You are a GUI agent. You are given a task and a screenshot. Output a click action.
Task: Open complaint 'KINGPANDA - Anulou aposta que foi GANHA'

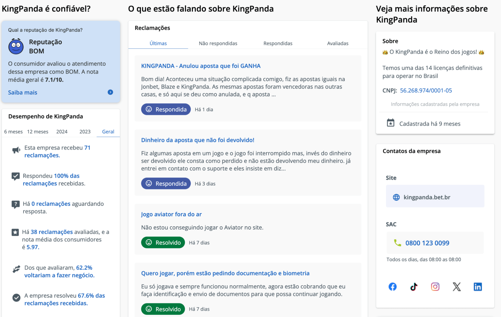click(x=201, y=66)
